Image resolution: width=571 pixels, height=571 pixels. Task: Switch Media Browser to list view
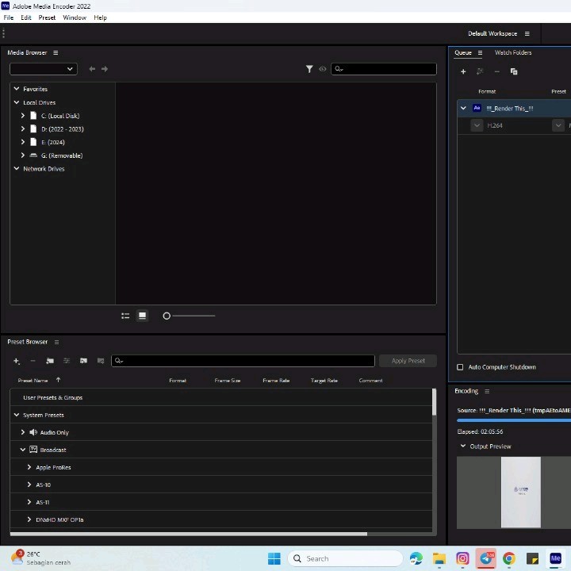click(125, 316)
